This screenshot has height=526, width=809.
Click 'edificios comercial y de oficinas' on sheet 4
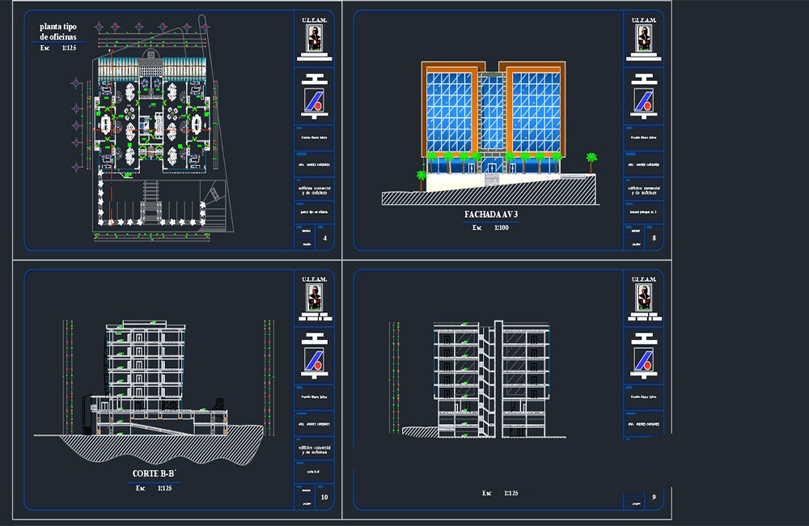pos(314,190)
